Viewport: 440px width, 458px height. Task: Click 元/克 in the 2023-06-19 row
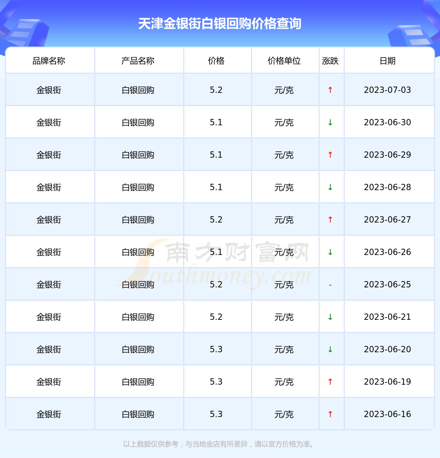pyautogui.click(x=284, y=382)
